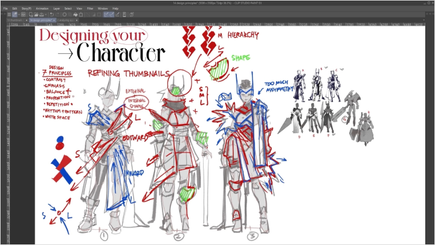Click the Show selection border icon

pyautogui.click(x=99, y=15)
